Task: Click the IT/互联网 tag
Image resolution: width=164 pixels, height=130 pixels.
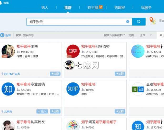Action: tap(87, 56)
